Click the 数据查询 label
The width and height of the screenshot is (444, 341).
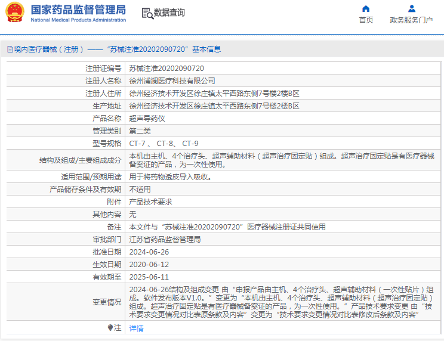click(169, 13)
